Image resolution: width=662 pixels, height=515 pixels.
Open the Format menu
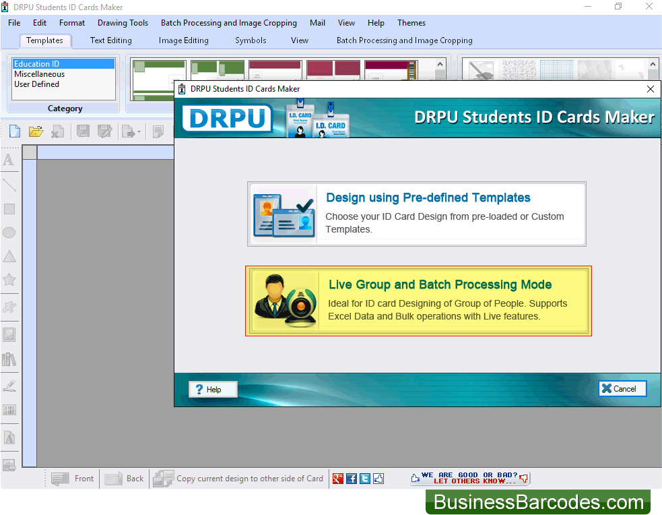click(x=72, y=23)
